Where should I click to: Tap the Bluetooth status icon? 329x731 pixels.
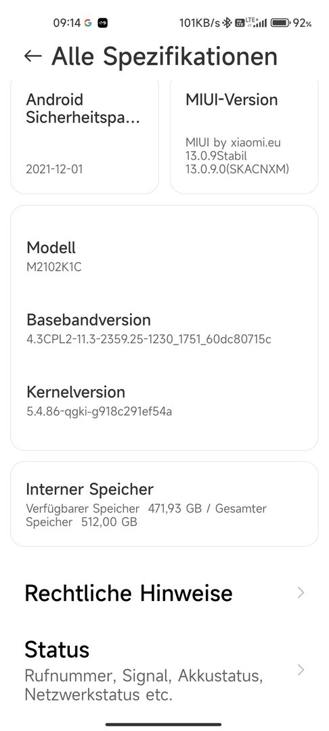227,23
